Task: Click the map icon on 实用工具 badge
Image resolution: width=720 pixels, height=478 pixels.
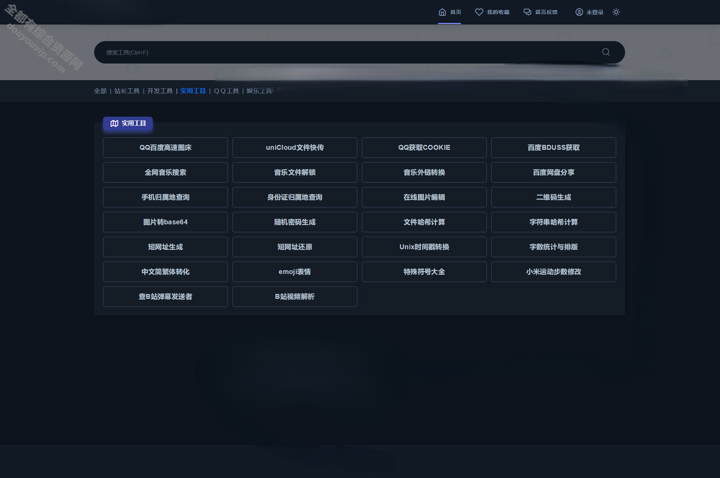Action: 114,123
